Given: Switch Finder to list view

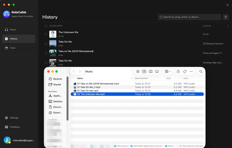Looking at the screenshot, I should point(144,72).
